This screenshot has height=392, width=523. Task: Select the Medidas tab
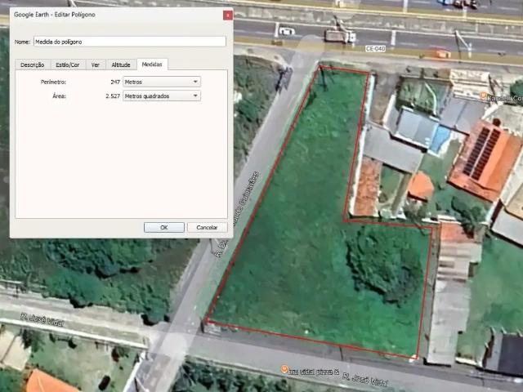click(x=151, y=64)
